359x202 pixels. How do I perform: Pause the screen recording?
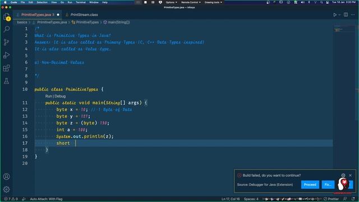click(153, 2)
